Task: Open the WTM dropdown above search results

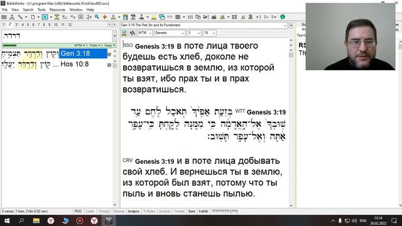Action: 80,45
